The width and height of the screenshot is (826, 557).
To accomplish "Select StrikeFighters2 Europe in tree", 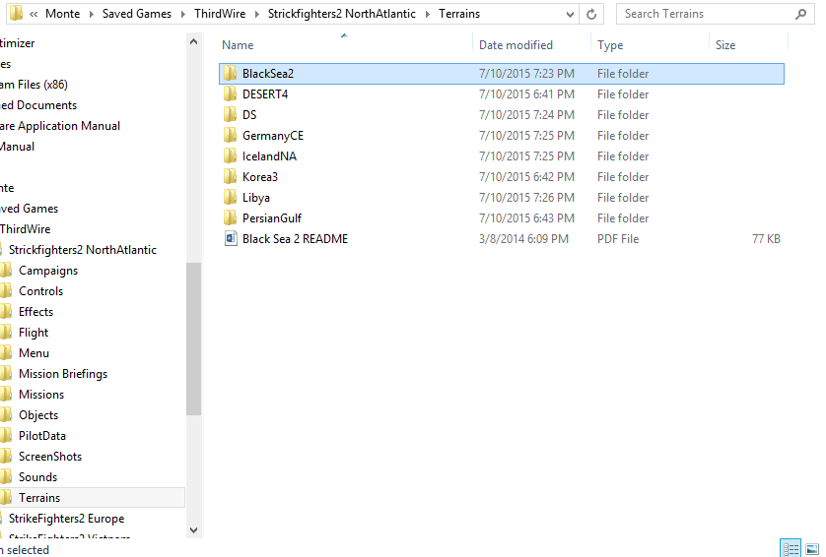I will 66,519.
